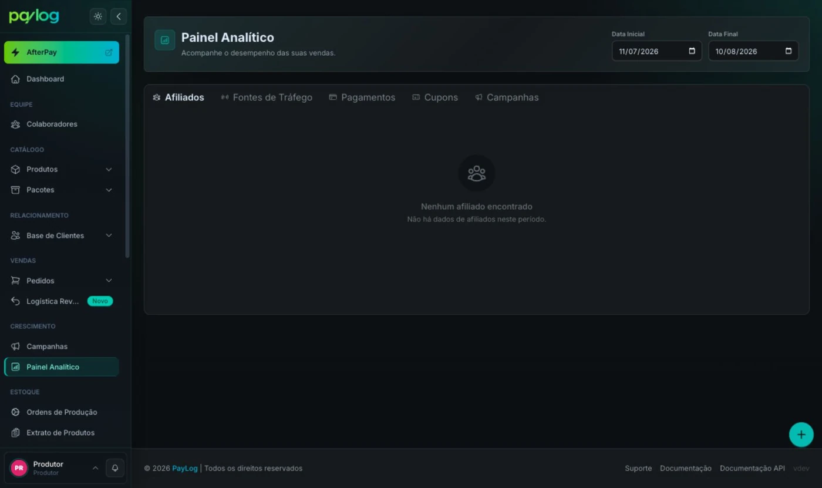Switch to Fontes de Tráfego tab

pos(267,97)
